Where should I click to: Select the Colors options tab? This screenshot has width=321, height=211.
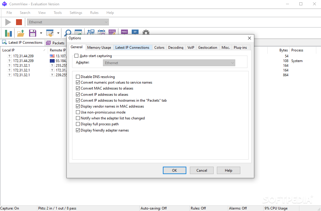click(x=159, y=48)
